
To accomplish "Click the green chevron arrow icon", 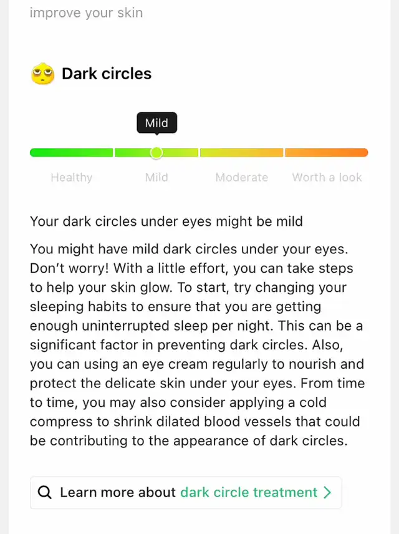I will click(327, 492).
